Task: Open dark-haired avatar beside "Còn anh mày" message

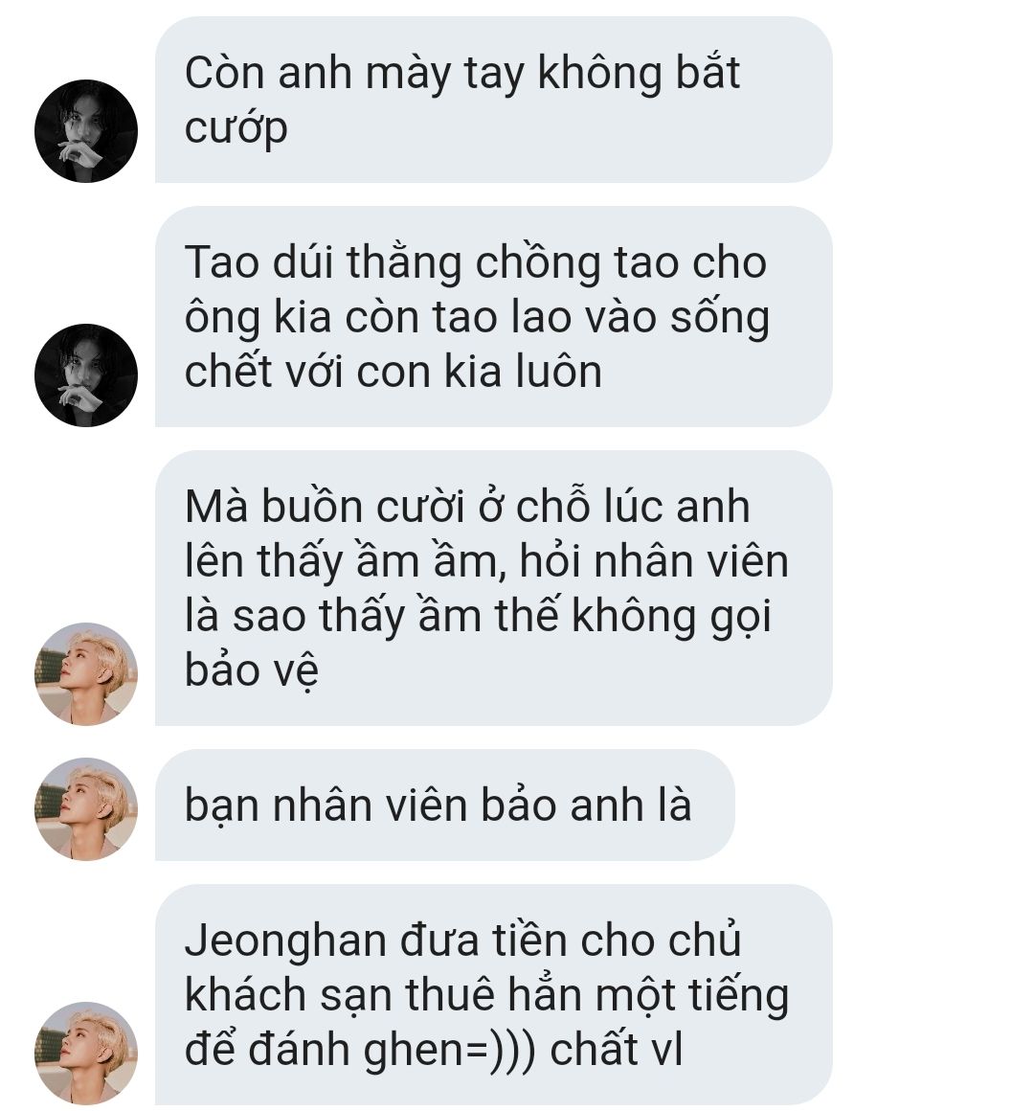Action: coord(86,131)
